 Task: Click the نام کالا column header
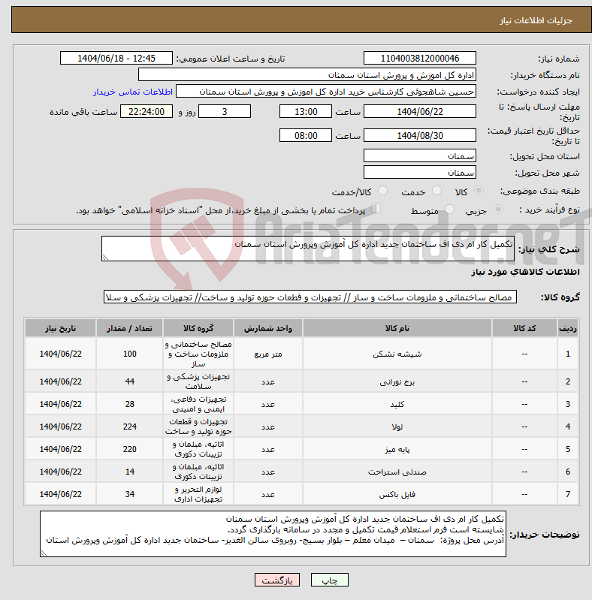point(397,328)
